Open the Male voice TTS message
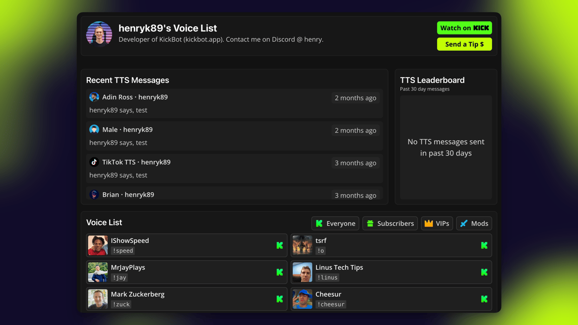 234,136
